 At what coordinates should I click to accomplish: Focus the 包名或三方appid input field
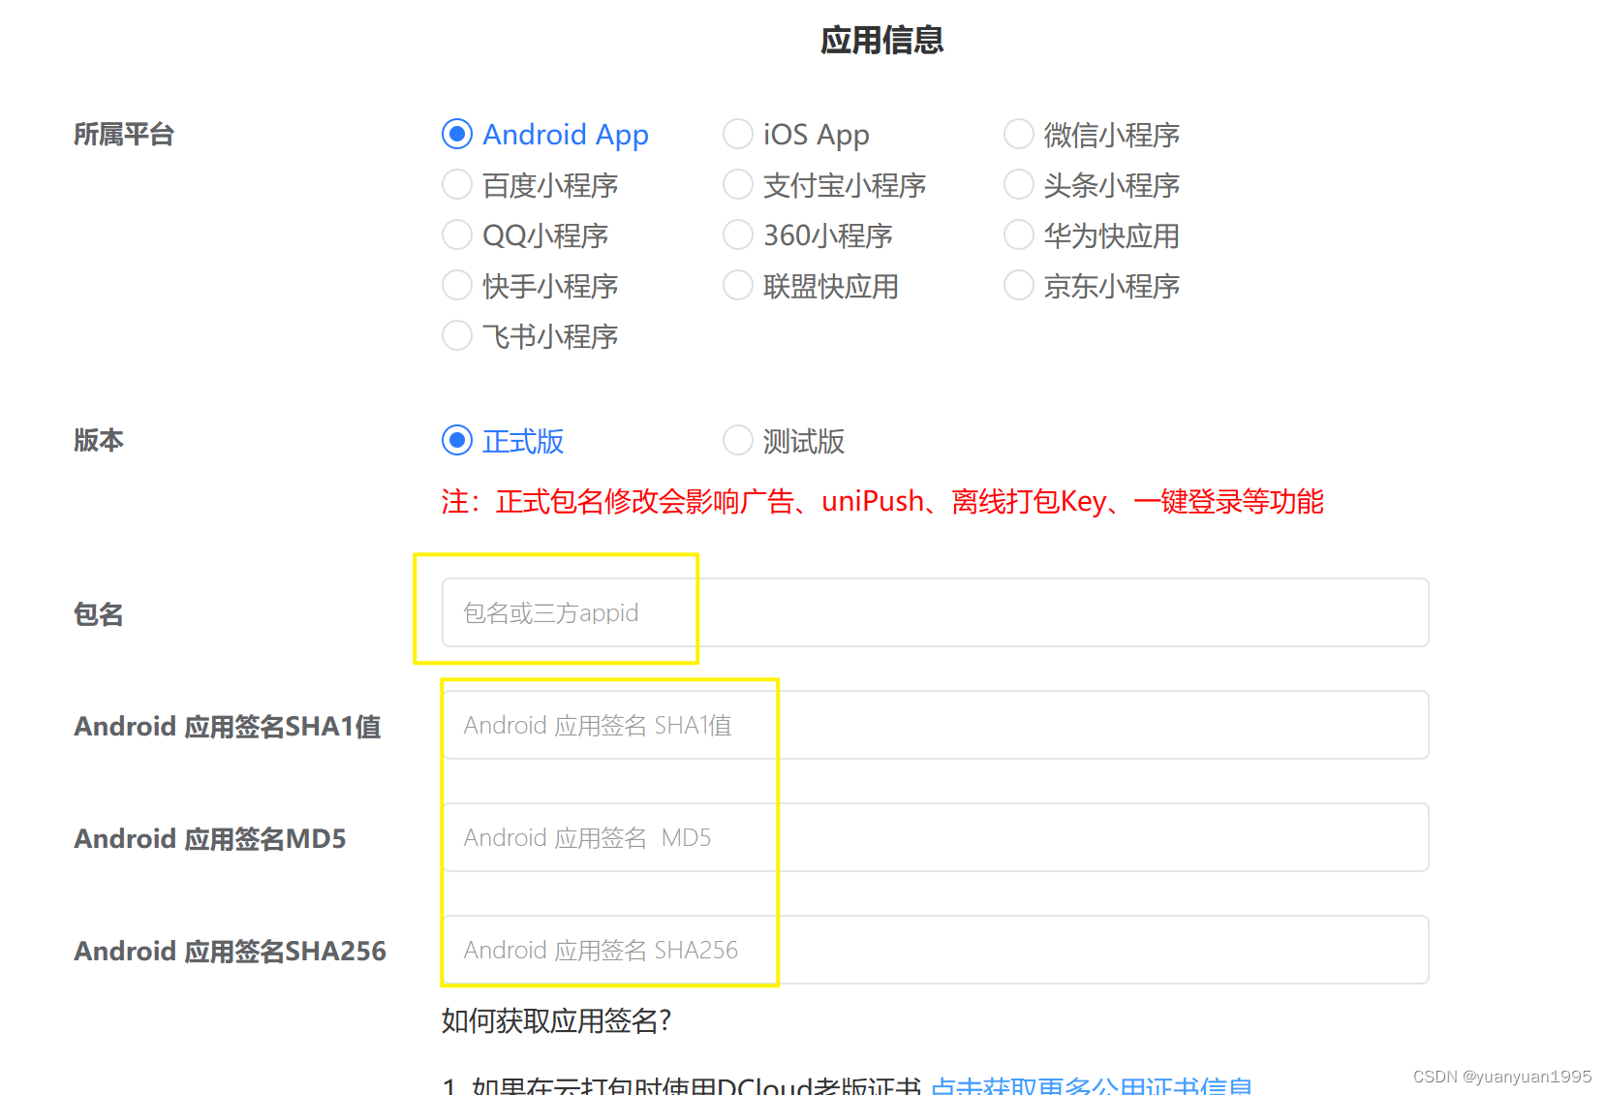pos(935,612)
